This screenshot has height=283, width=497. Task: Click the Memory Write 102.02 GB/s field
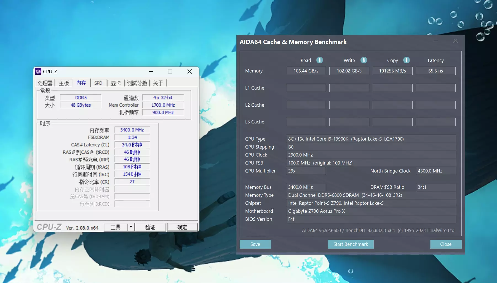point(349,71)
